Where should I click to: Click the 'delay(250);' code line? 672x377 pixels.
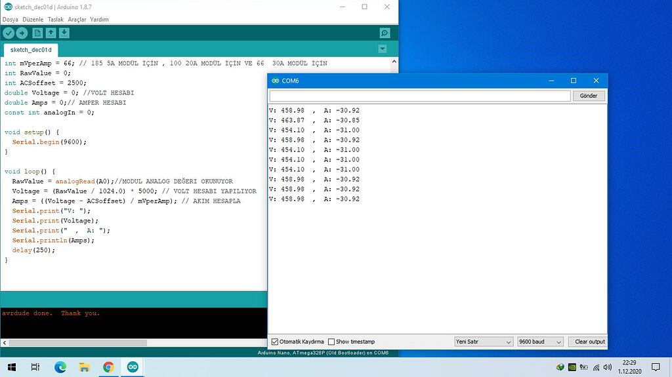coord(33,250)
